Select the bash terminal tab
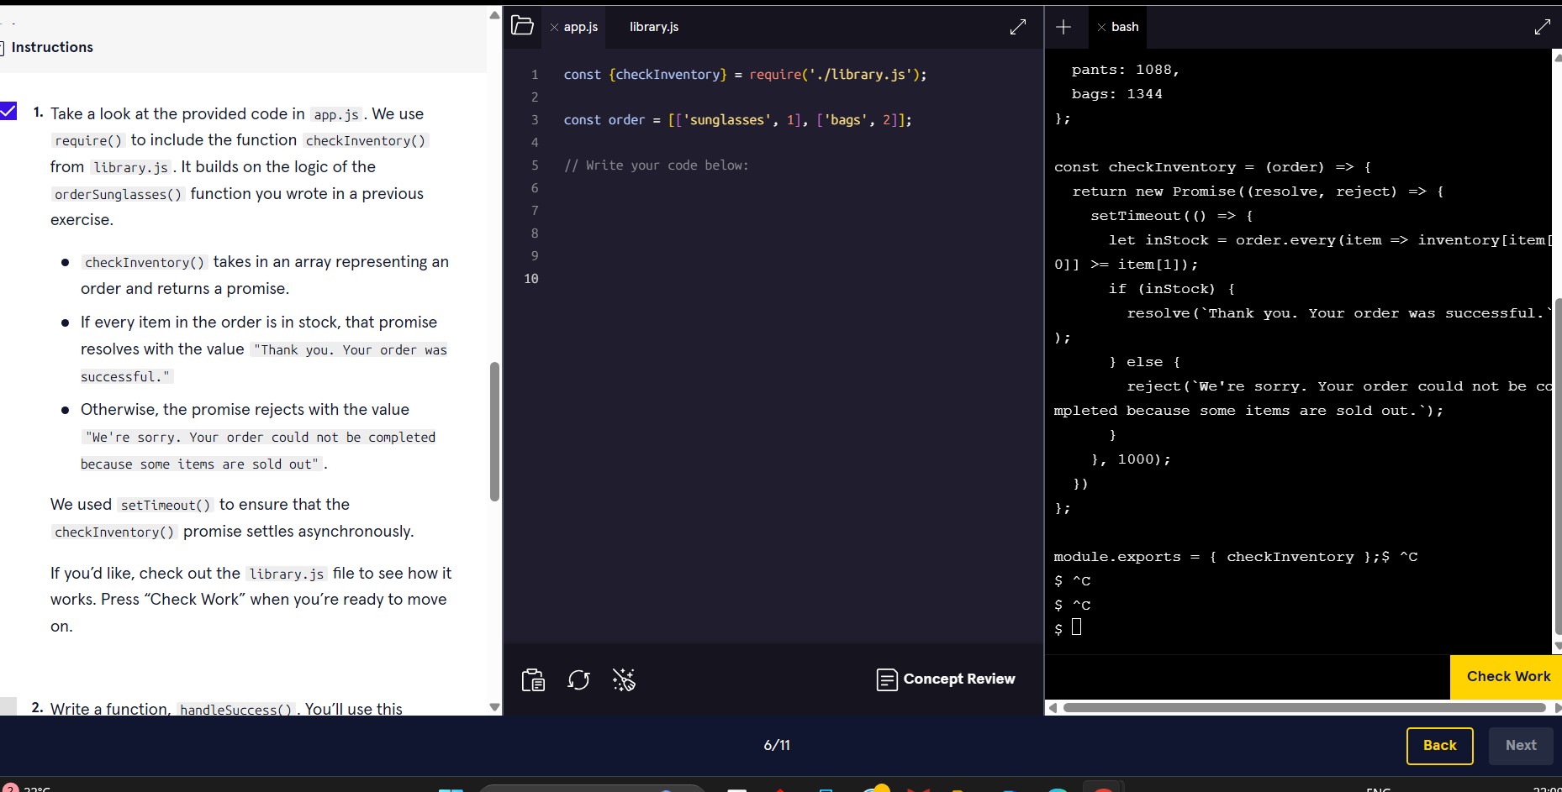 tap(1124, 27)
